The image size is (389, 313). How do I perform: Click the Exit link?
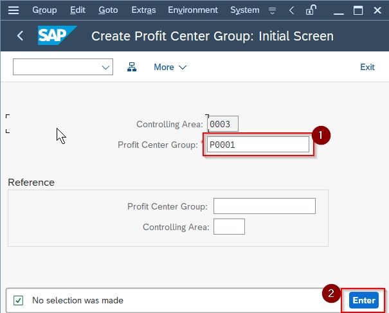pyautogui.click(x=367, y=67)
